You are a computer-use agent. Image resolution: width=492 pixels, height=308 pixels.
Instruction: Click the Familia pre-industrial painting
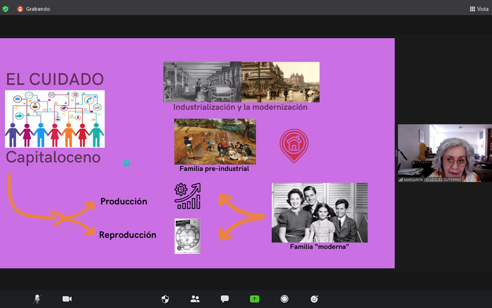pyautogui.click(x=215, y=141)
